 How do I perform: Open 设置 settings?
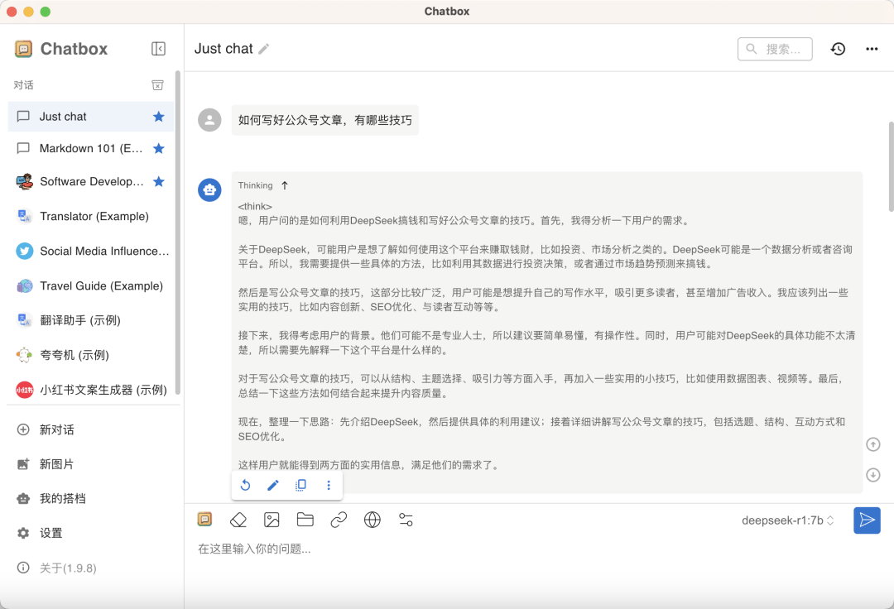(91, 533)
